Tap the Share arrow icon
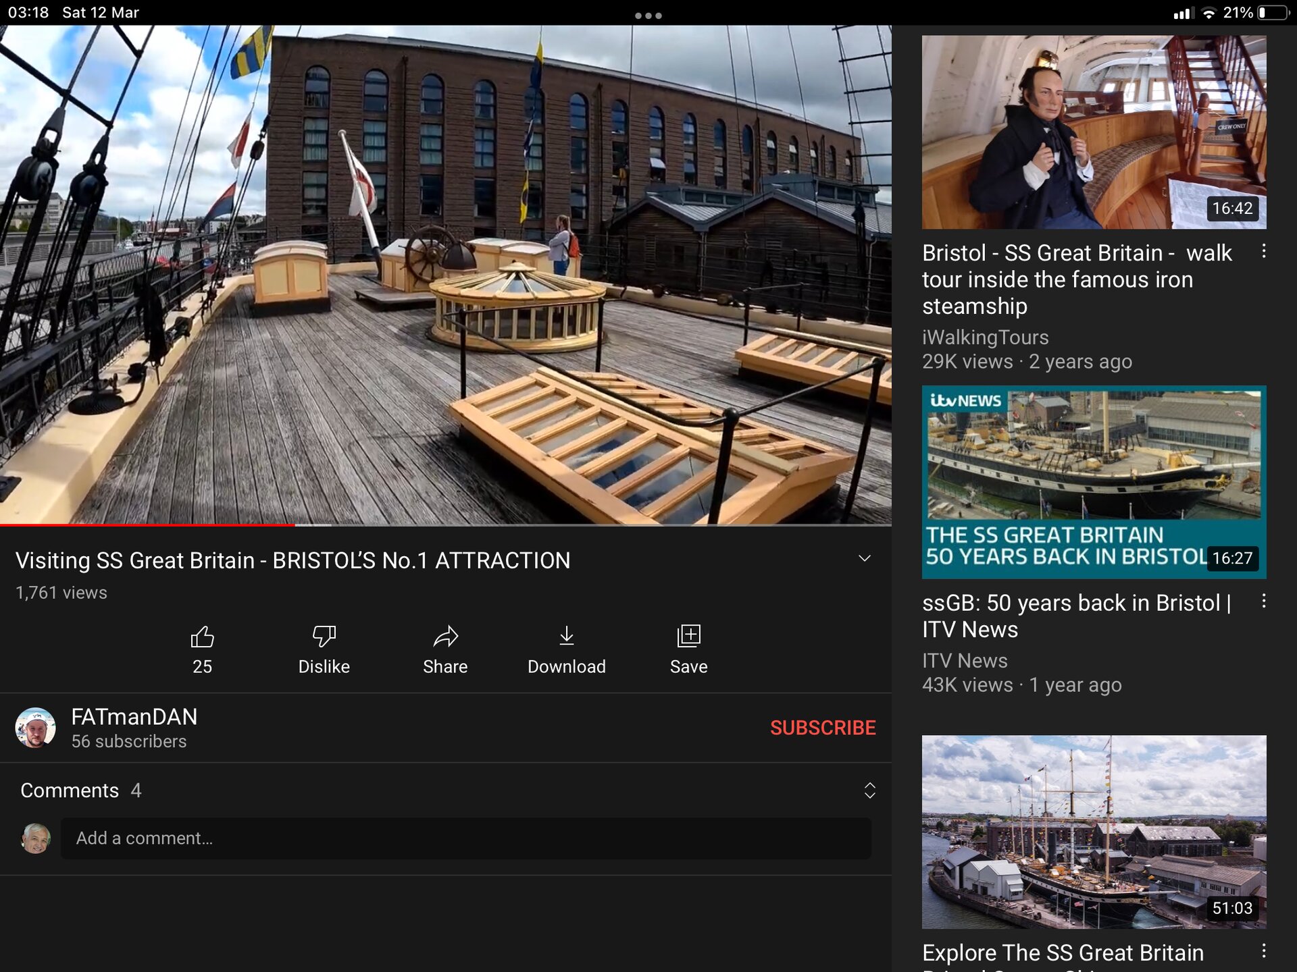Screen dimensions: 1297x972 pos(445,637)
